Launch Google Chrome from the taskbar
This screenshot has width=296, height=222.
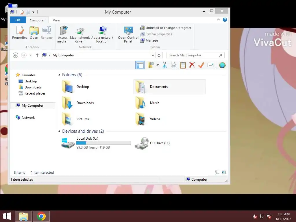[41, 216]
